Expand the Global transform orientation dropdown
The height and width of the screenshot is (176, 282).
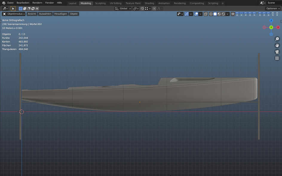pyautogui.click(x=123, y=9)
